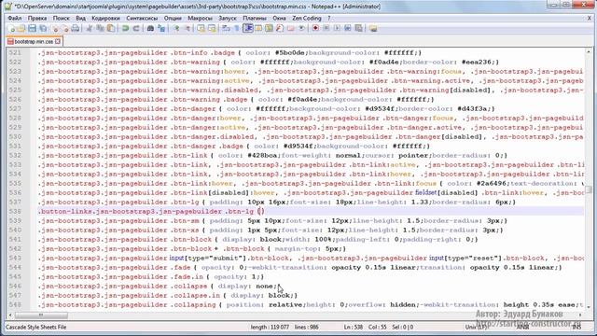Toggle file monitoring eye icon
Viewport: 597px width, 336px height.
coord(301,29)
